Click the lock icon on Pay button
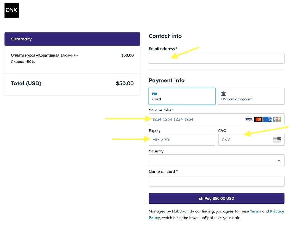This screenshot has width=298, height=232. tap(201, 198)
